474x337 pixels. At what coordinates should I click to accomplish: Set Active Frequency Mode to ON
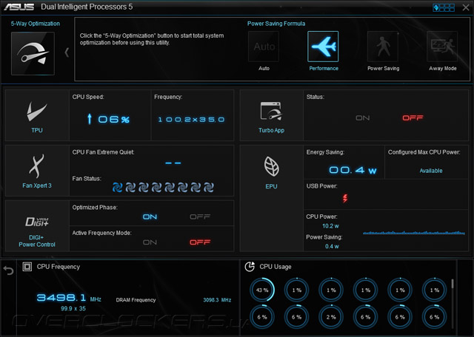150,242
